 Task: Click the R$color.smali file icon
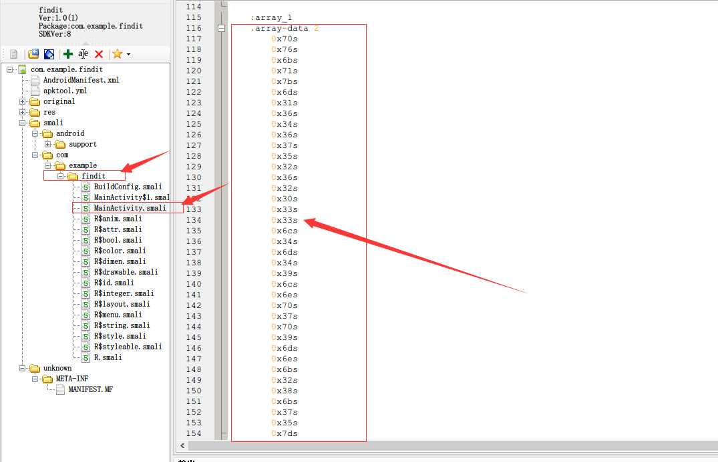click(85, 251)
